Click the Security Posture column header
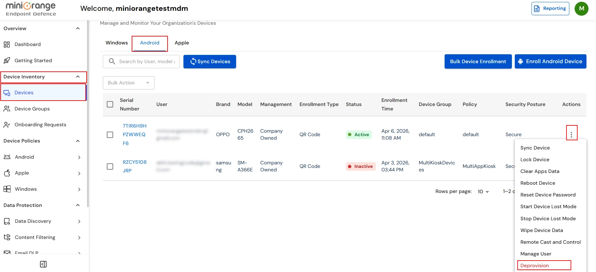596x272 pixels. pyautogui.click(x=525, y=104)
